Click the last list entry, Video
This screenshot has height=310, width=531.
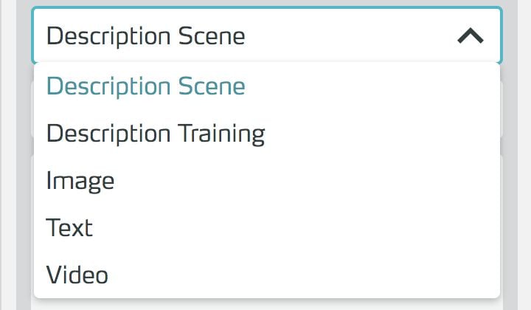coord(77,275)
